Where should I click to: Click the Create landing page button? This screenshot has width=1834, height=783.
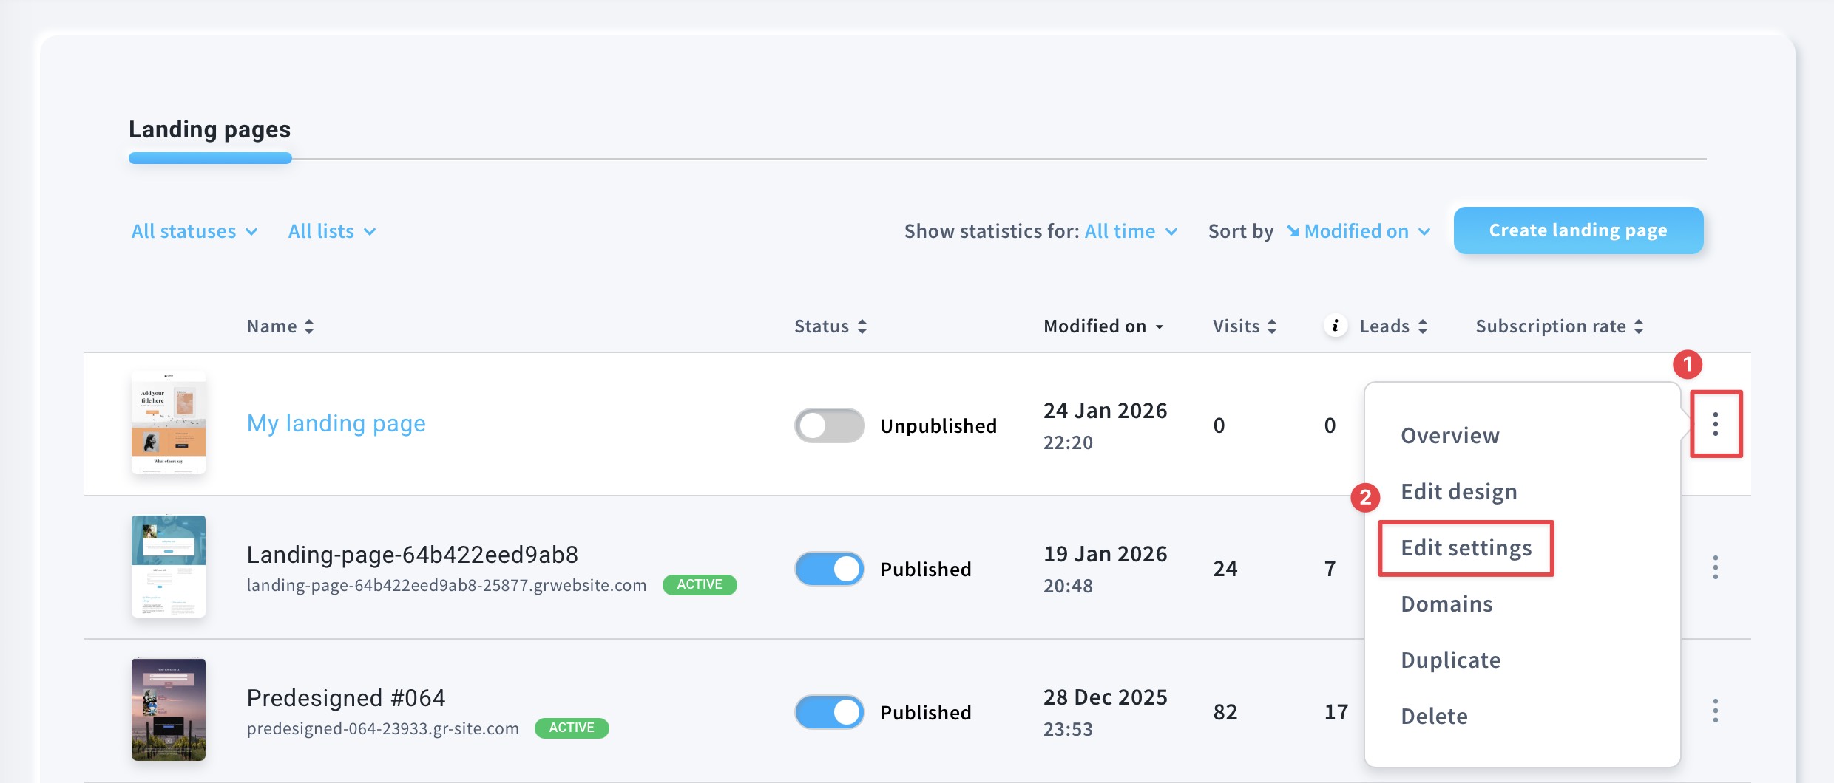coord(1577,230)
